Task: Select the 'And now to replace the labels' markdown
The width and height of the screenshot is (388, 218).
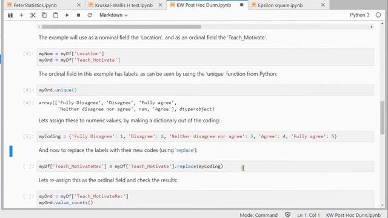Action: coord(118,150)
